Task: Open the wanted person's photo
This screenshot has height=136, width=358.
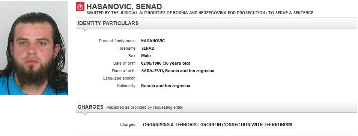Action: tap(34, 48)
